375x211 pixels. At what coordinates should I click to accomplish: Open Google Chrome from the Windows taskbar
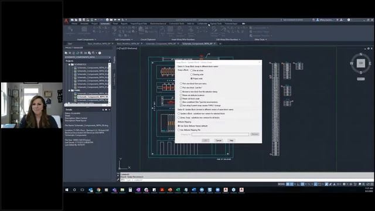[98, 190]
